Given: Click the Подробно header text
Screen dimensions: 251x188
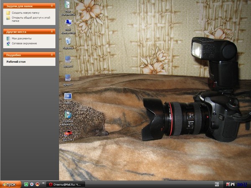Looking at the screenshot, I should coord(14,55).
